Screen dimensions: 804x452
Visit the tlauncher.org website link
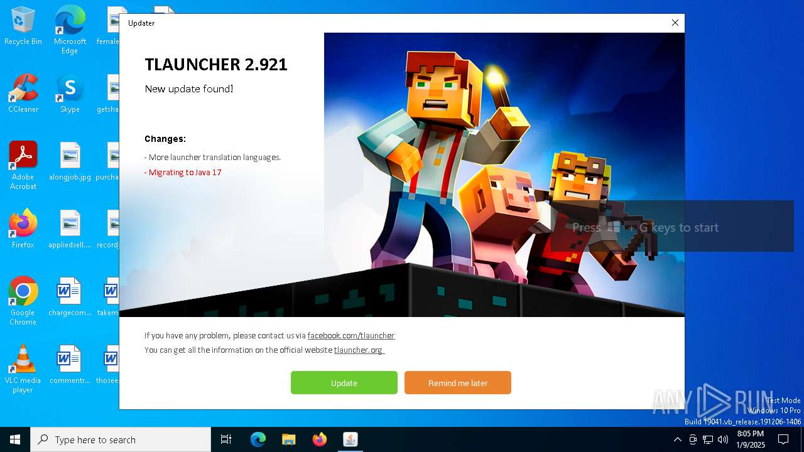[x=359, y=350]
